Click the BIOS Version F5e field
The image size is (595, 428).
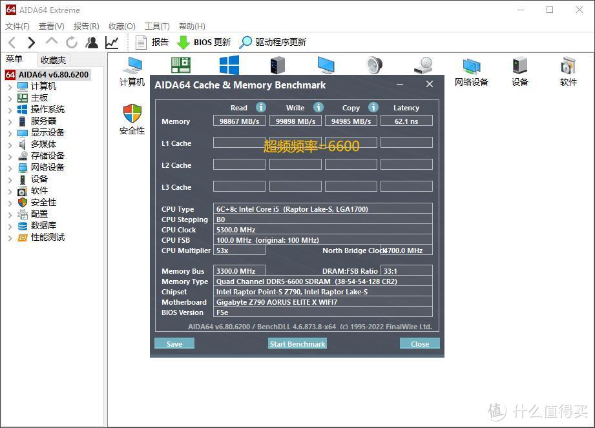click(x=323, y=312)
